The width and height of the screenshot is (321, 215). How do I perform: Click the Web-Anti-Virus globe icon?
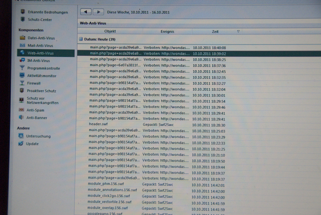click(22, 53)
